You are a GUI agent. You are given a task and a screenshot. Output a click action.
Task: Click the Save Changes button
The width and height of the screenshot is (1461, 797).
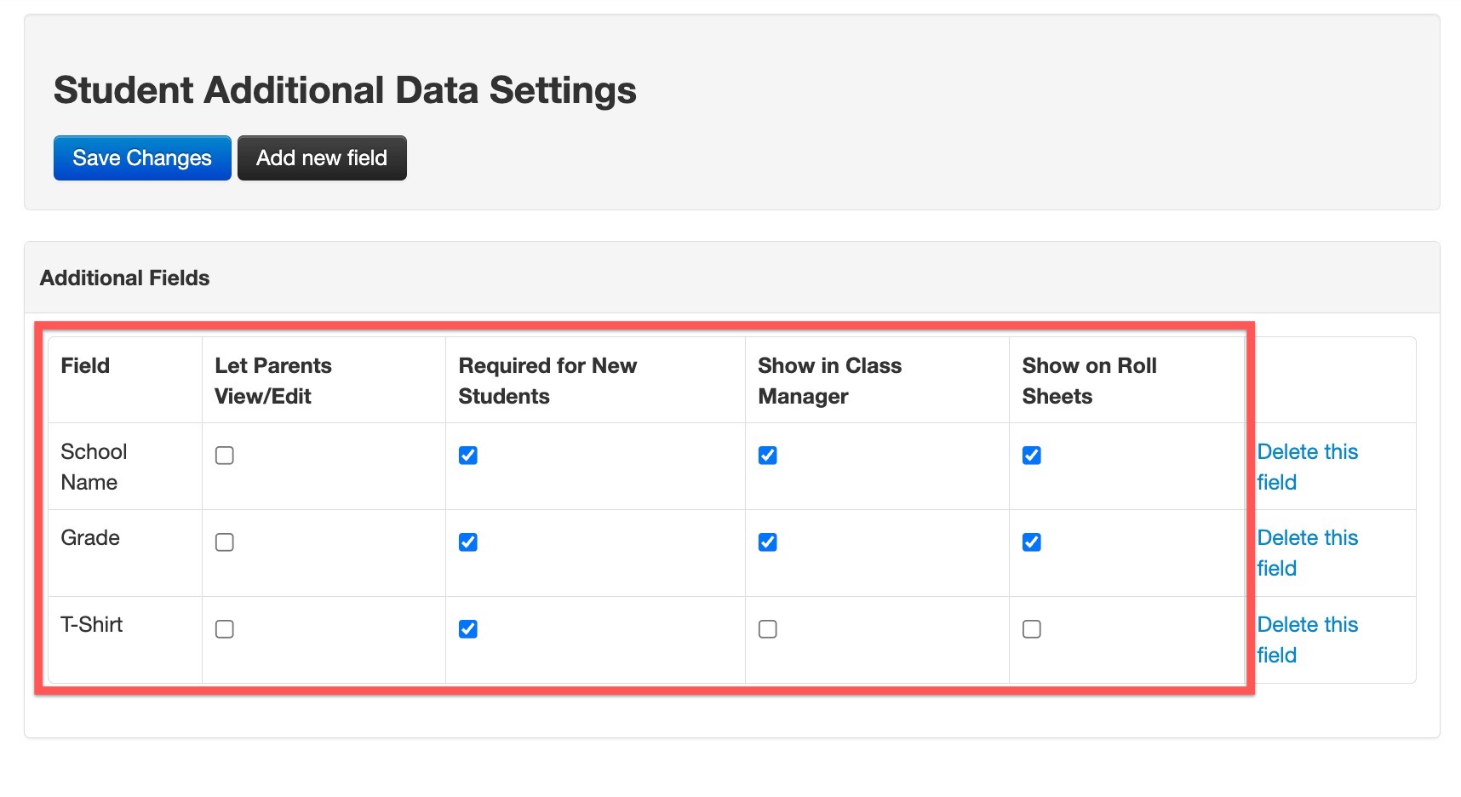pyautogui.click(x=142, y=158)
